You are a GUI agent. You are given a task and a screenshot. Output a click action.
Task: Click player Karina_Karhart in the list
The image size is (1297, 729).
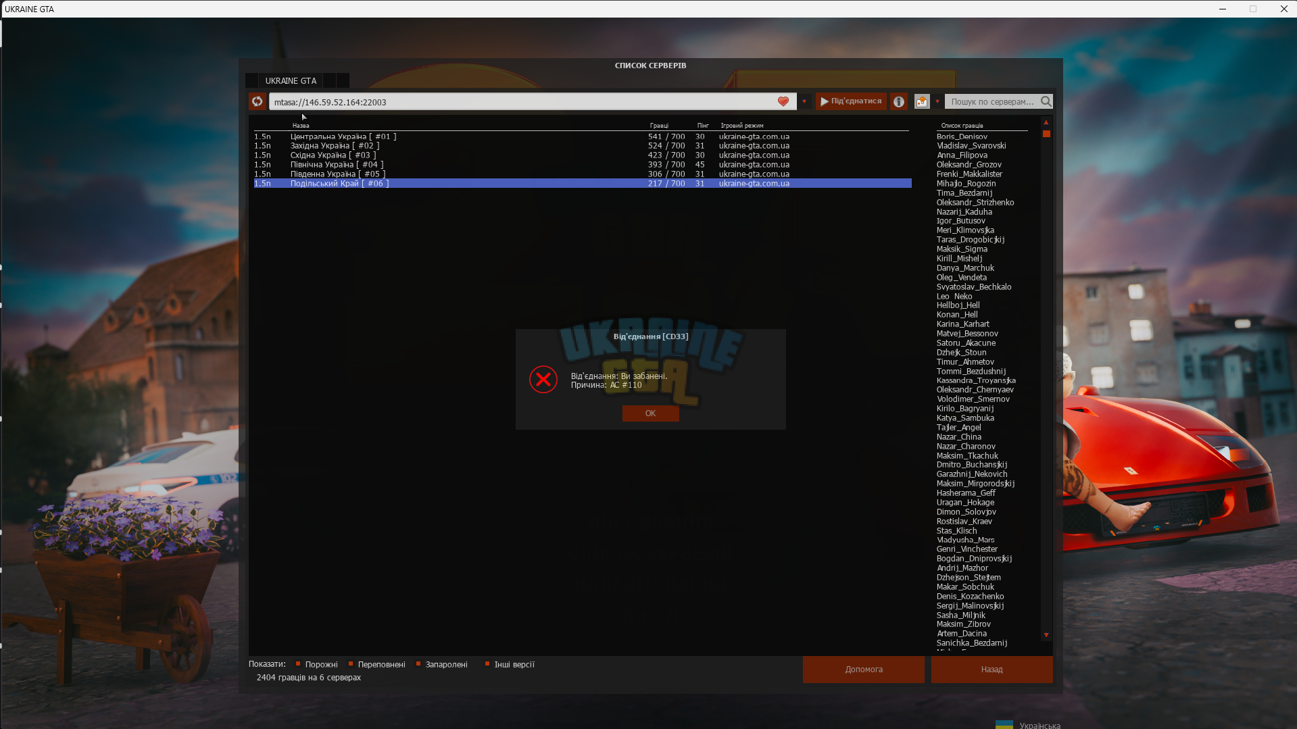tap(963, 324)
